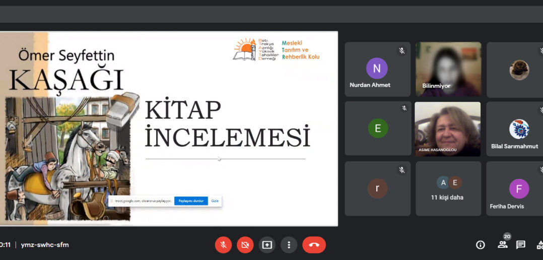Viewport: 543px width, 260px height.
Task: Click the purple N avatar
Action: [x=377, y=68]
